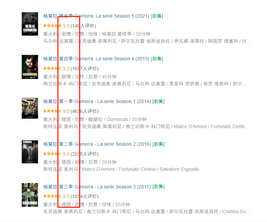Screen dimensions: 267x222
Task: Click the Season 5 poster thumbnail
Action: tap(30, 24)
